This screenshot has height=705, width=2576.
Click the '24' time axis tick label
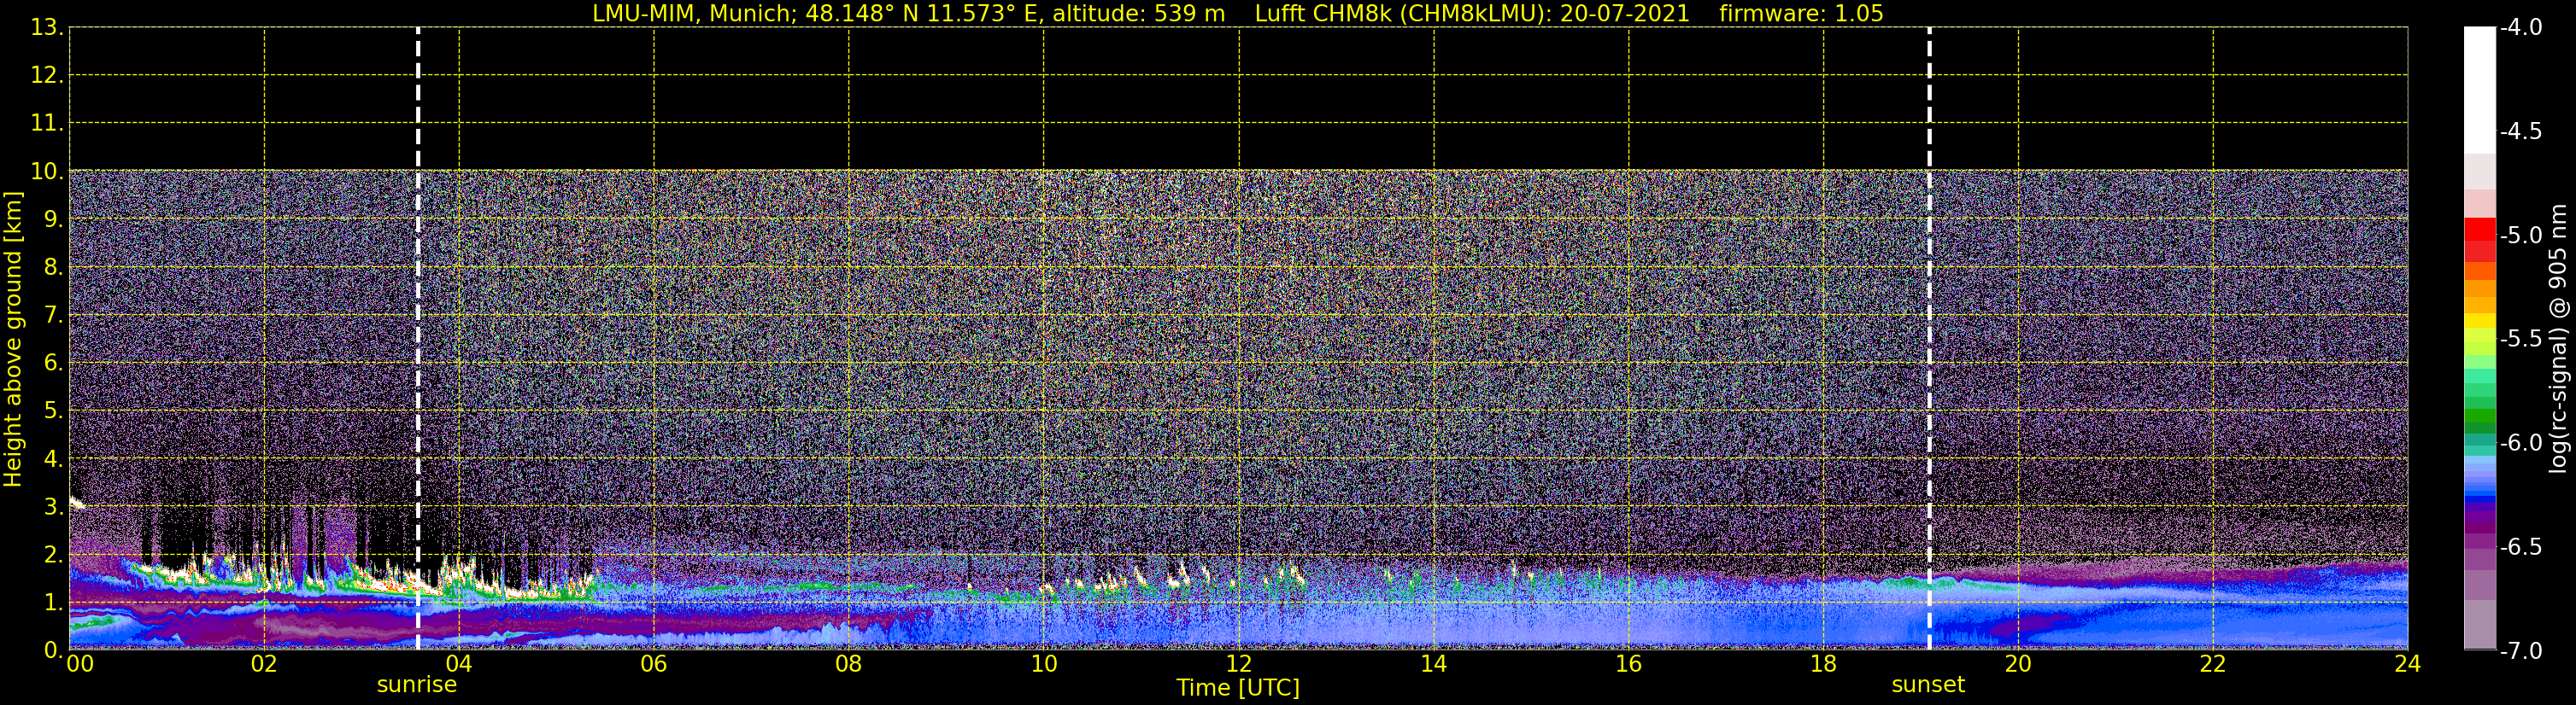pyautogui.click(x=2408, y=664)
